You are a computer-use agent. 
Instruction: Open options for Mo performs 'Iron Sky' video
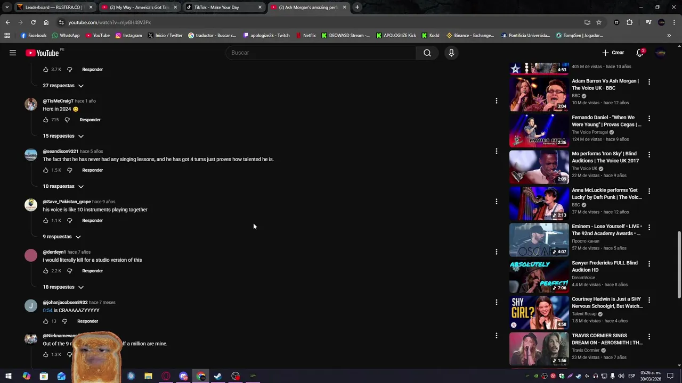pyautogui.click(x=649, y=154)
